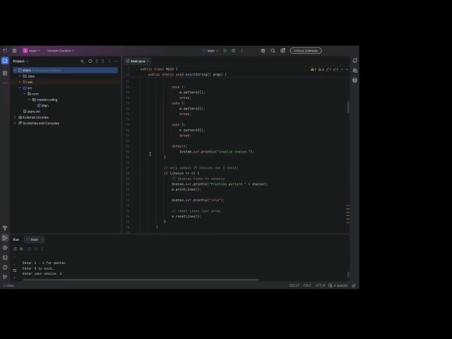Open Build hammer tool window
The height and width of the screenshot is (339, 452).
tap(5, 228)
